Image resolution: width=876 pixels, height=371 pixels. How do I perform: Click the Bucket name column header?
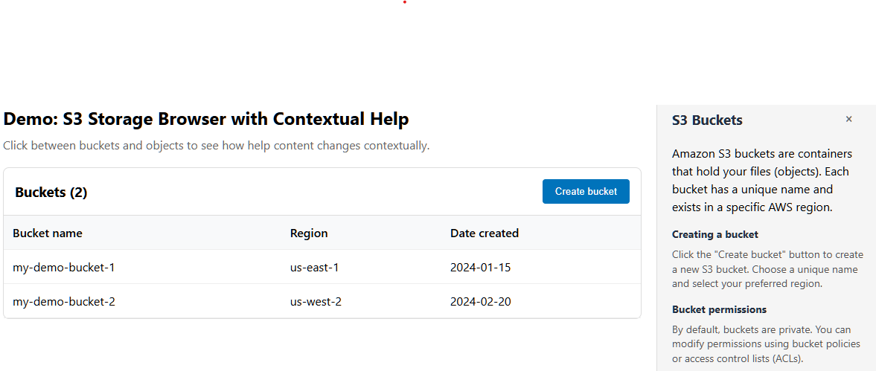coord(48,233)
